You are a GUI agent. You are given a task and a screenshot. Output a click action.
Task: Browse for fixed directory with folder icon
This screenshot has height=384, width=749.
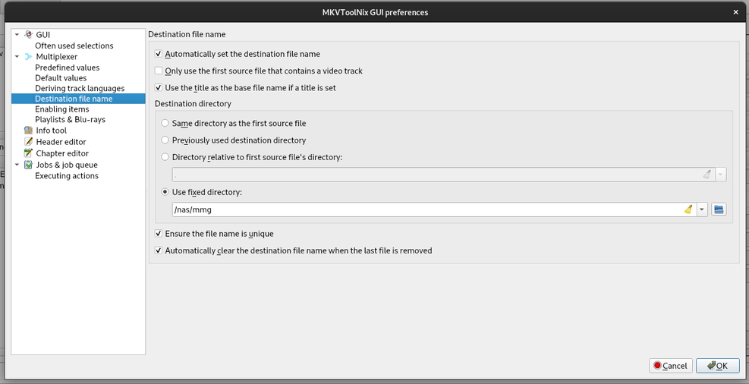pos(719,209)
